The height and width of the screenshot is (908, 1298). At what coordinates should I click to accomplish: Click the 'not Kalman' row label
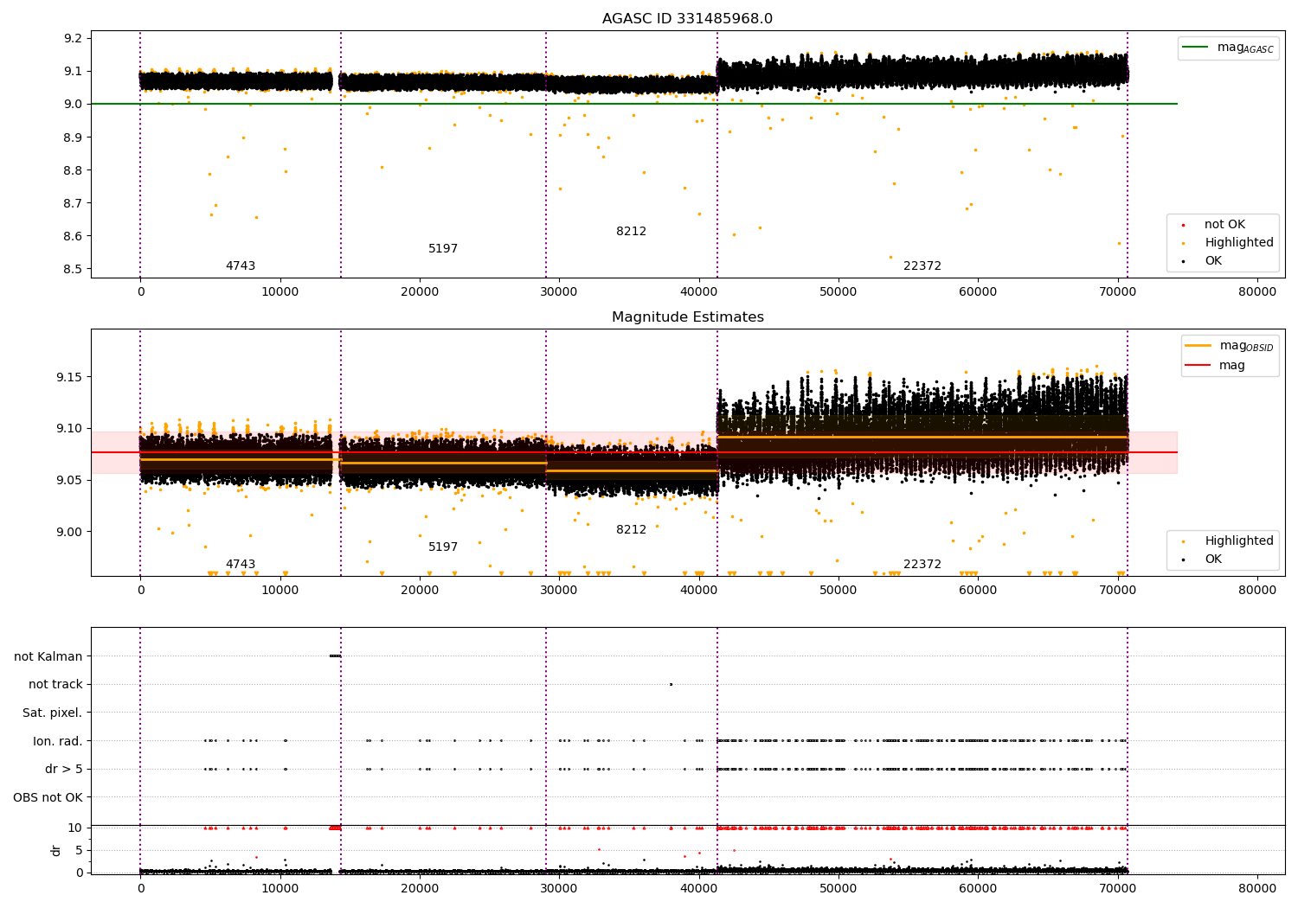(x=48, y=656)
